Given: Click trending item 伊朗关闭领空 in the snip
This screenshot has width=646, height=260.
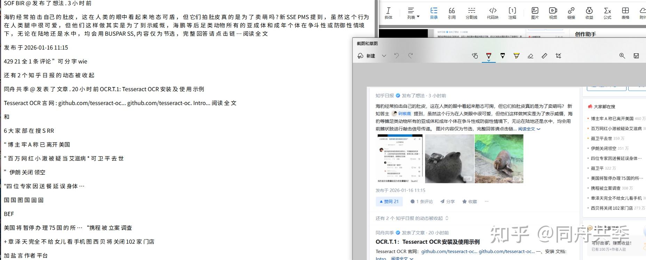Looking at the screenshot, I should point(604,148).
